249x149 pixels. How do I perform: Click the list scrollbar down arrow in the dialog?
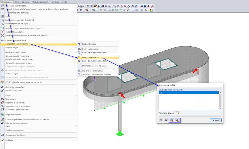220,109
